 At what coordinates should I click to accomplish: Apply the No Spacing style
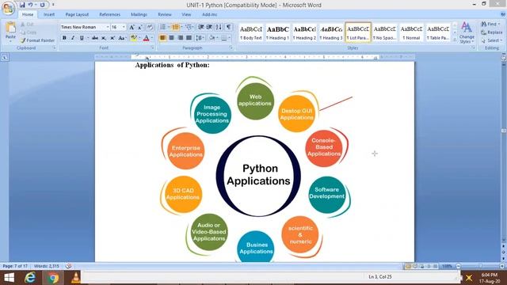point(385,32)
